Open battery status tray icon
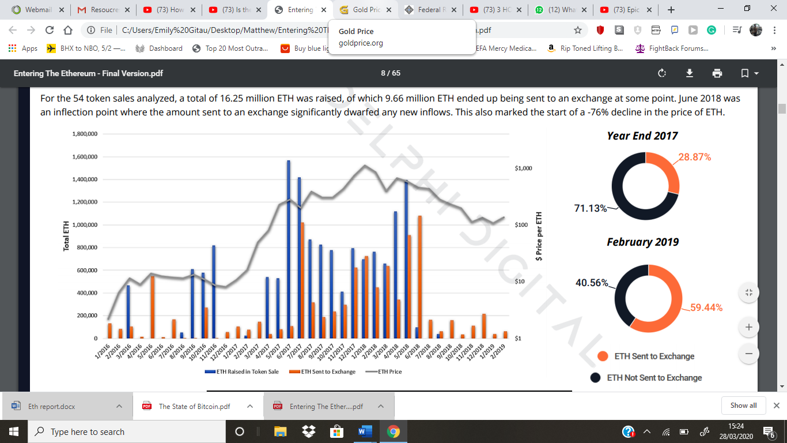Image resolution: width=787 pixels, height=443 pixels. pyautogui.click(x=684, y=431)
